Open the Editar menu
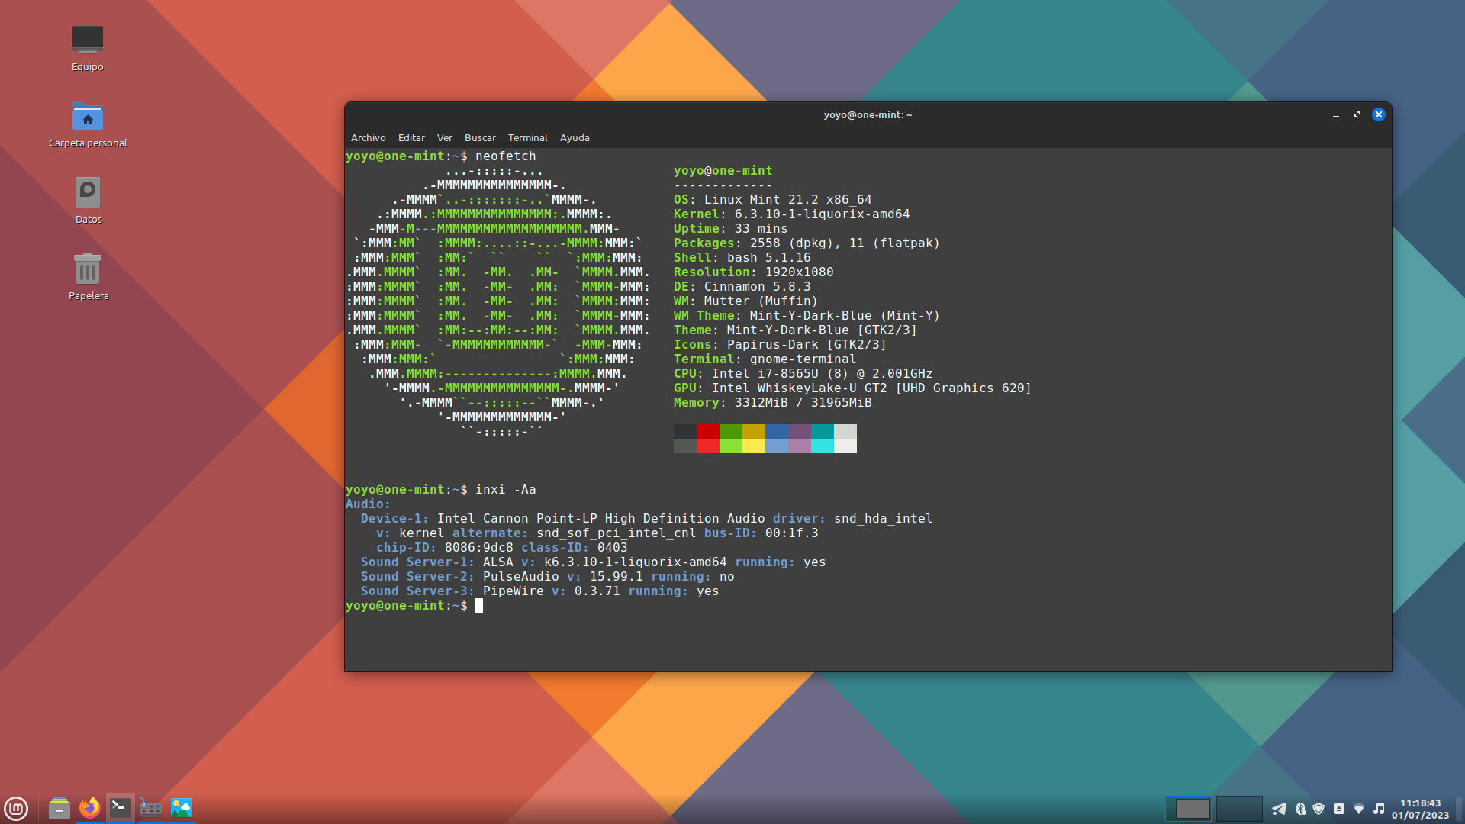The image size is (1465, 824). (x=411, y=138)
